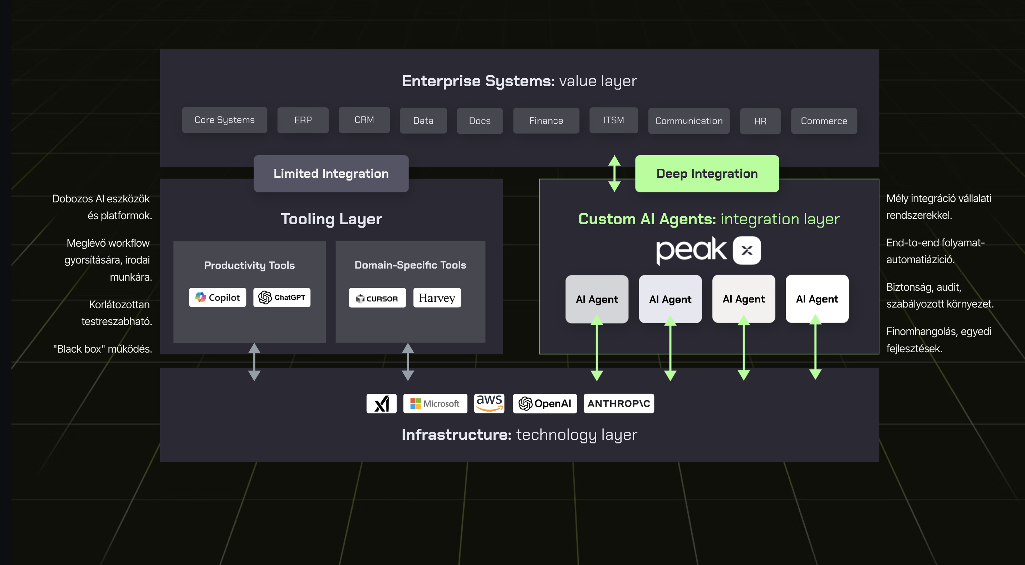Click the first gray AI Agent card
1025x565 pixels.
coord(597,299)
